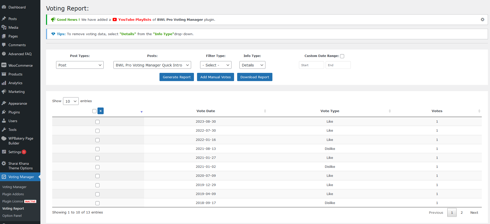
Task: Sort by Votes column arrows
Action: pos(479,111)
